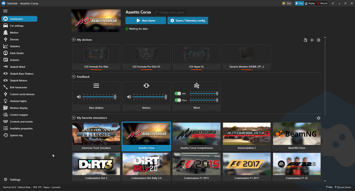Open the Wiki help link
The width and height of the screenshot is (355, 191).
coord(329,187)
